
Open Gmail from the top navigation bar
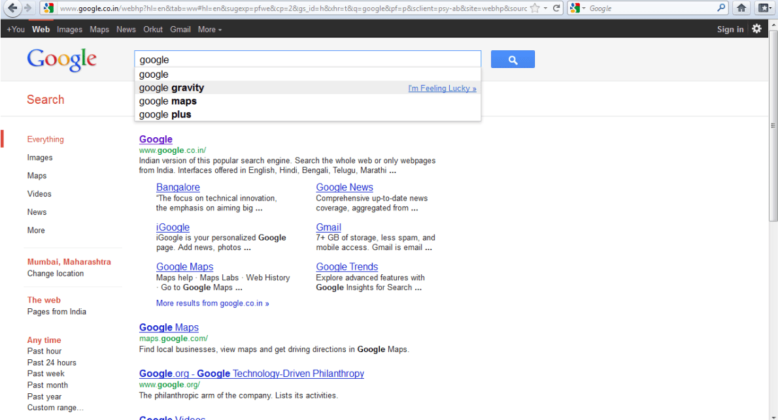pyautogui.click(x=180, y=29)
